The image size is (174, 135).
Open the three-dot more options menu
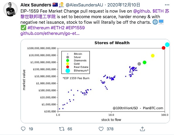click(167, 5)
